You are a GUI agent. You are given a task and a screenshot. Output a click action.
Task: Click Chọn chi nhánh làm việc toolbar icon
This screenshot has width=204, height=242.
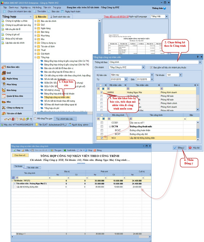point(4,11)
